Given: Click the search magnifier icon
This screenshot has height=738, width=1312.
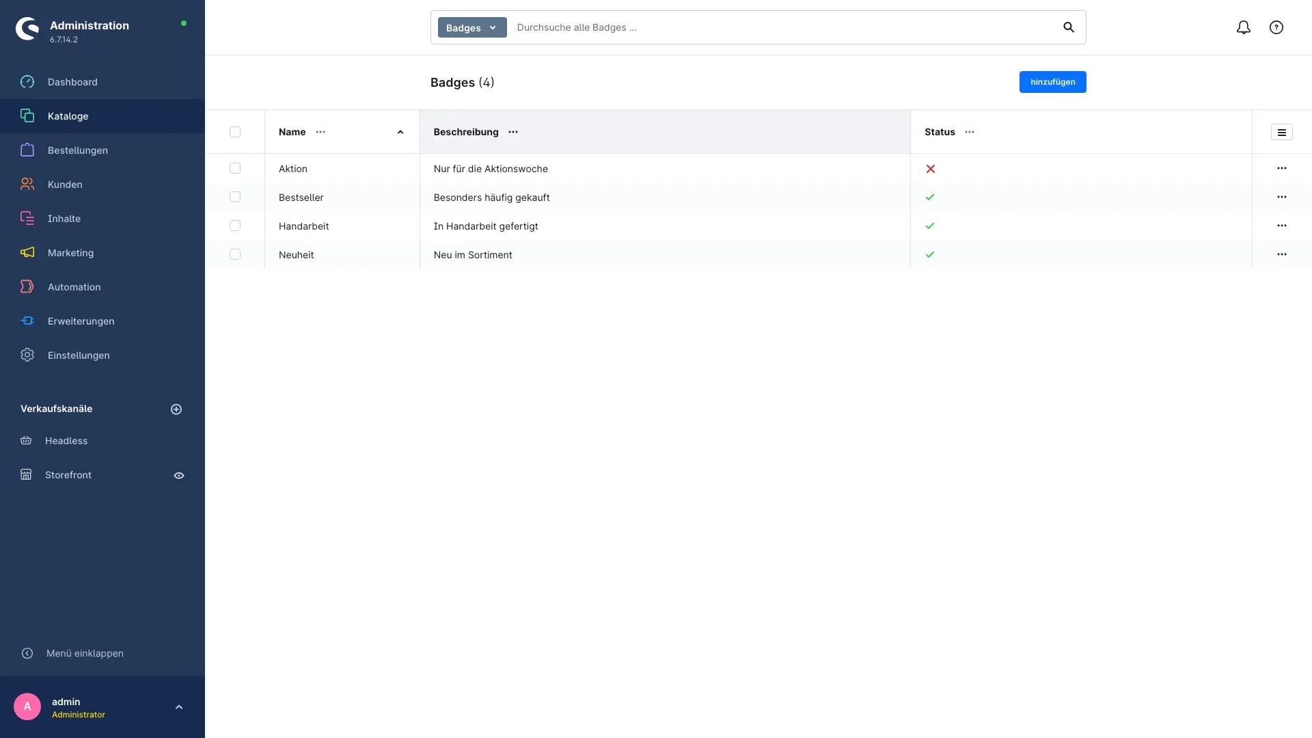Looking at the screenshot, I should click(1069, 27).
